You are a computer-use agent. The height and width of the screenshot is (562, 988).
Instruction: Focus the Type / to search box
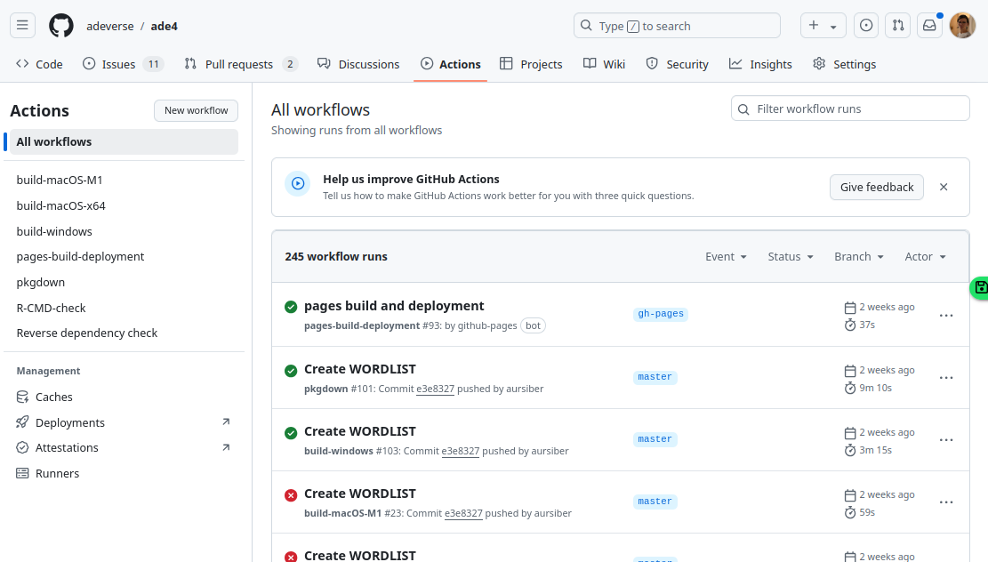(x=677, y=26)
